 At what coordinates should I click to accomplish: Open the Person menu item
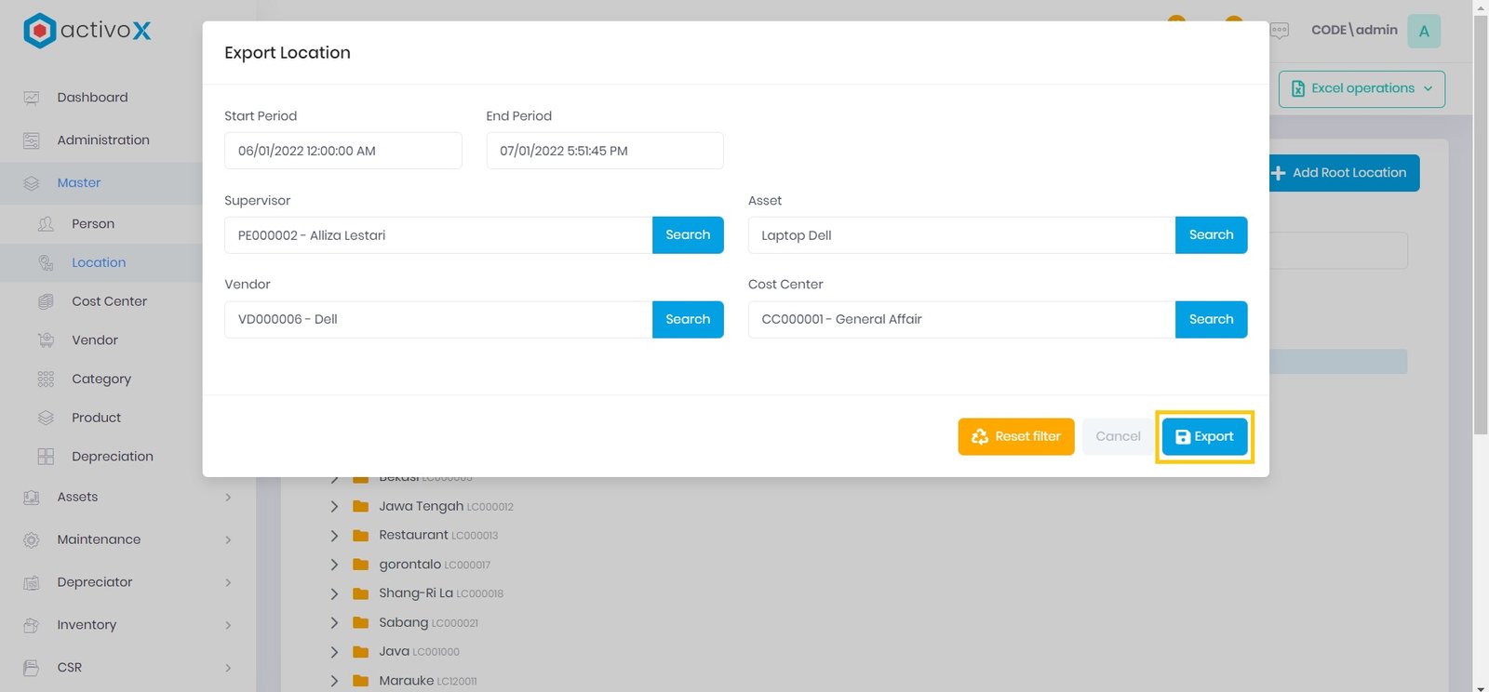[x=93, y=224]
